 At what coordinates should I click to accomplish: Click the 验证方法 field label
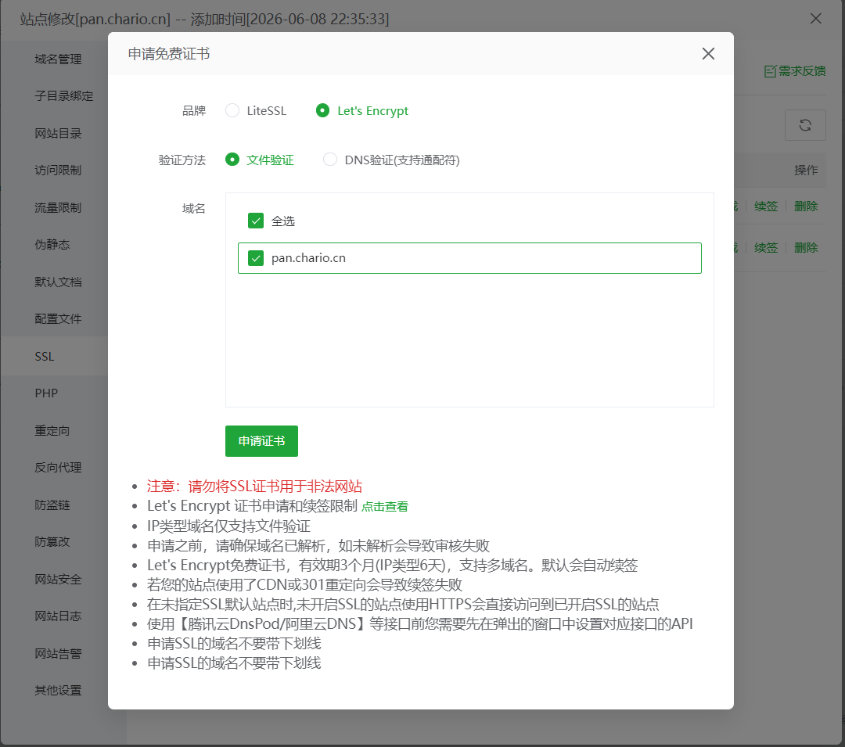click(182, 160)
